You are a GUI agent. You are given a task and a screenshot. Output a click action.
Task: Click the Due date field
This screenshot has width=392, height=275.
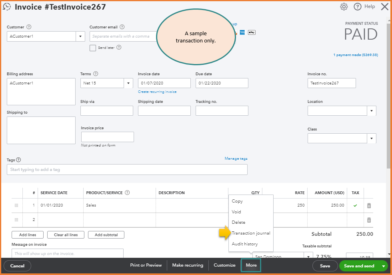[222, 83]
